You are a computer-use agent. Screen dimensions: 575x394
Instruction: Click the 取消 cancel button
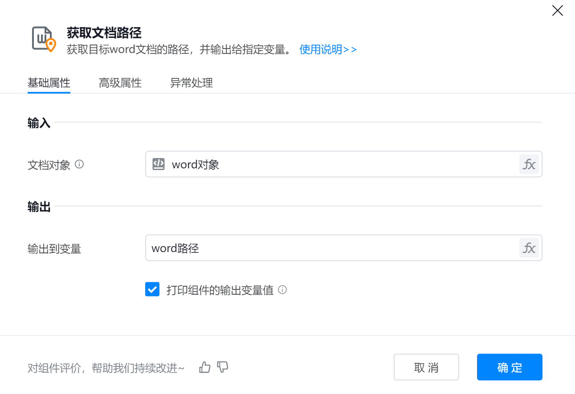point(426,367)
